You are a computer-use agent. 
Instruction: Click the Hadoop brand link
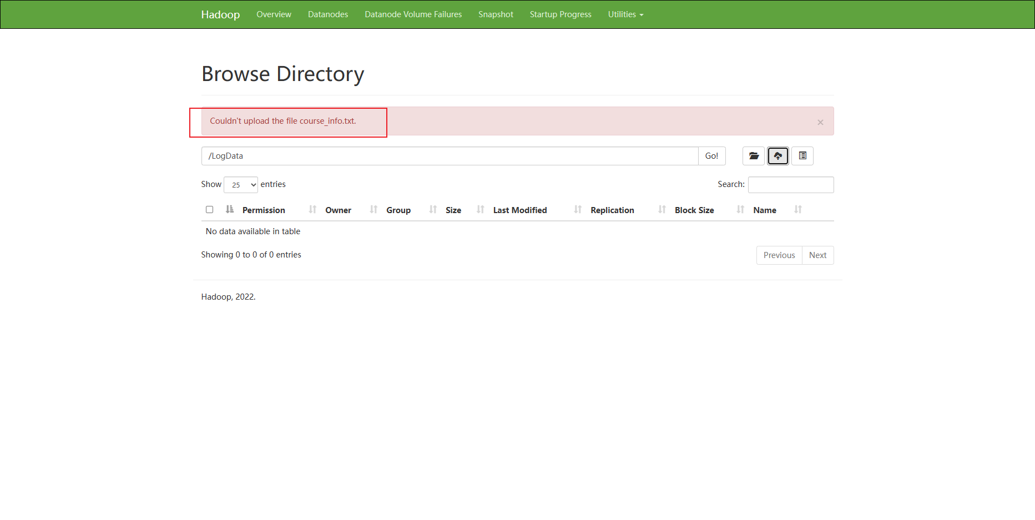point(220,14)
